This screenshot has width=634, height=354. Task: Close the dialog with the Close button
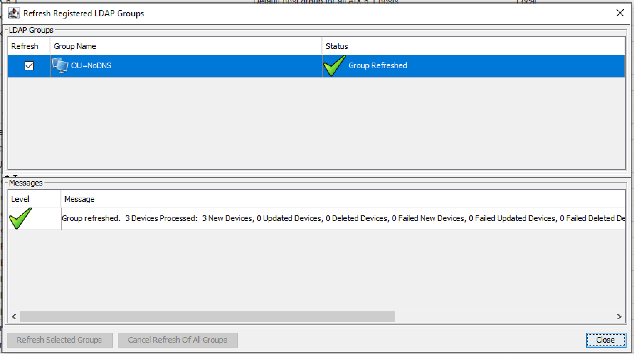pos(606,340)
